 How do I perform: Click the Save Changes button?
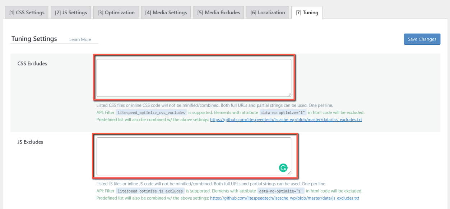[422, 39]
